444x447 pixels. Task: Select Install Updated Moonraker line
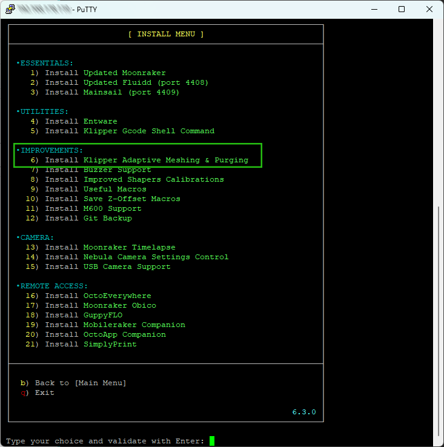pos(98,73)
